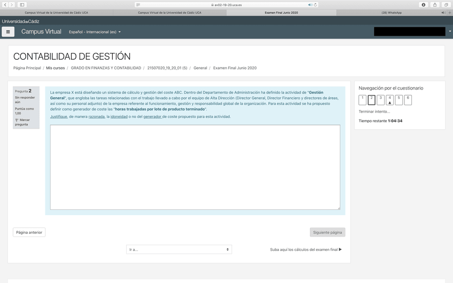Screen dimensions: 453x283
Task: Jump to flagged question 4 in navigation
Action: [x=390, y=100]
